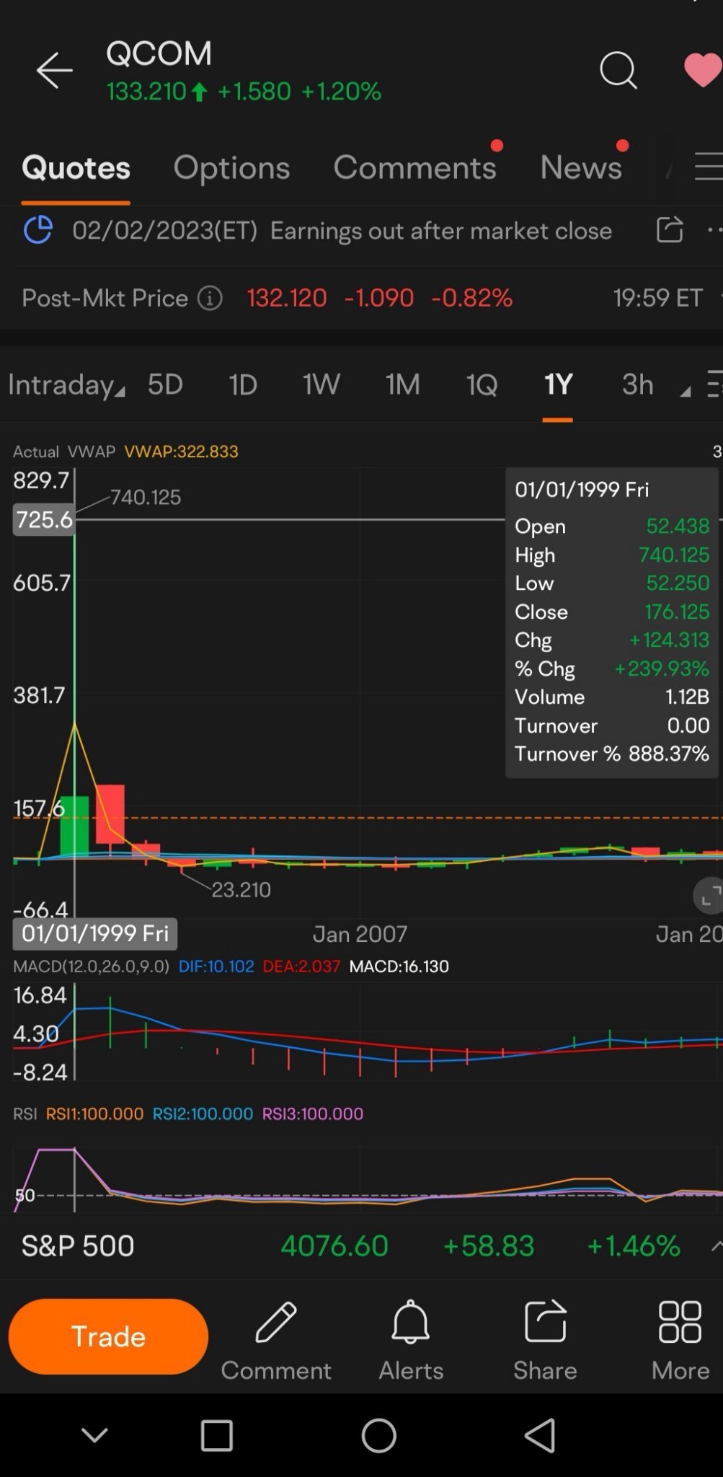This screenshot has height=1477, width=723.
Task: Select the 1Q chart timeframe
Action: [x=482, y=384]
